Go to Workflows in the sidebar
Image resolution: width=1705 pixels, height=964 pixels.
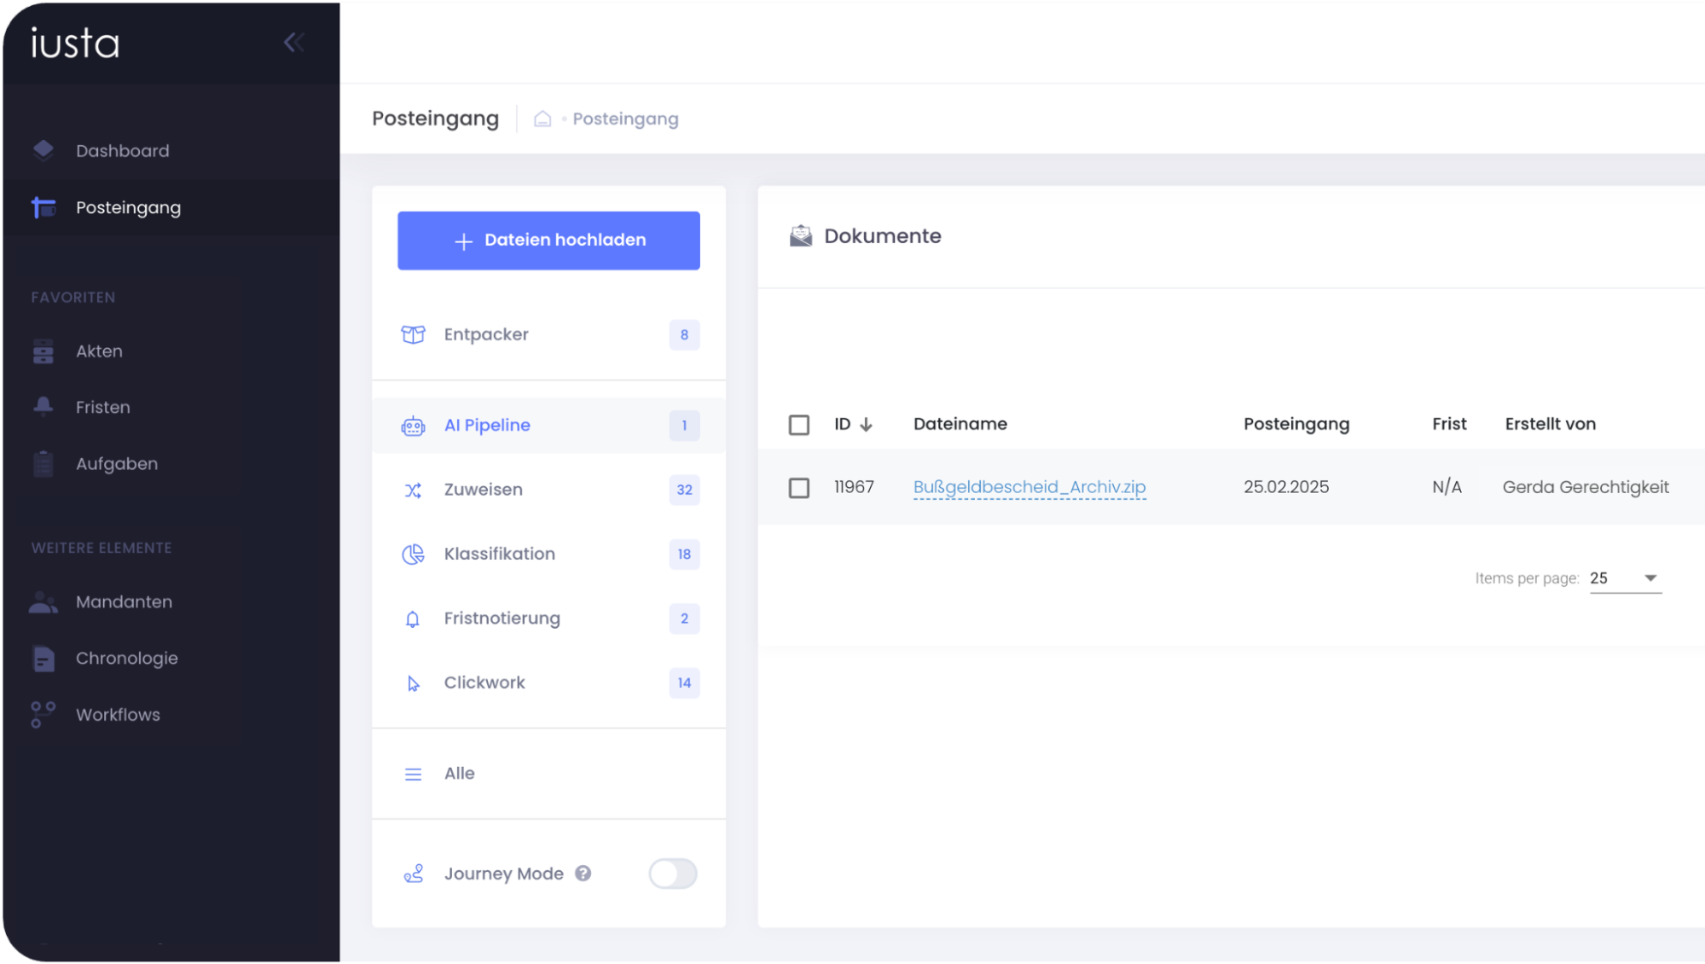pos(118,715)
